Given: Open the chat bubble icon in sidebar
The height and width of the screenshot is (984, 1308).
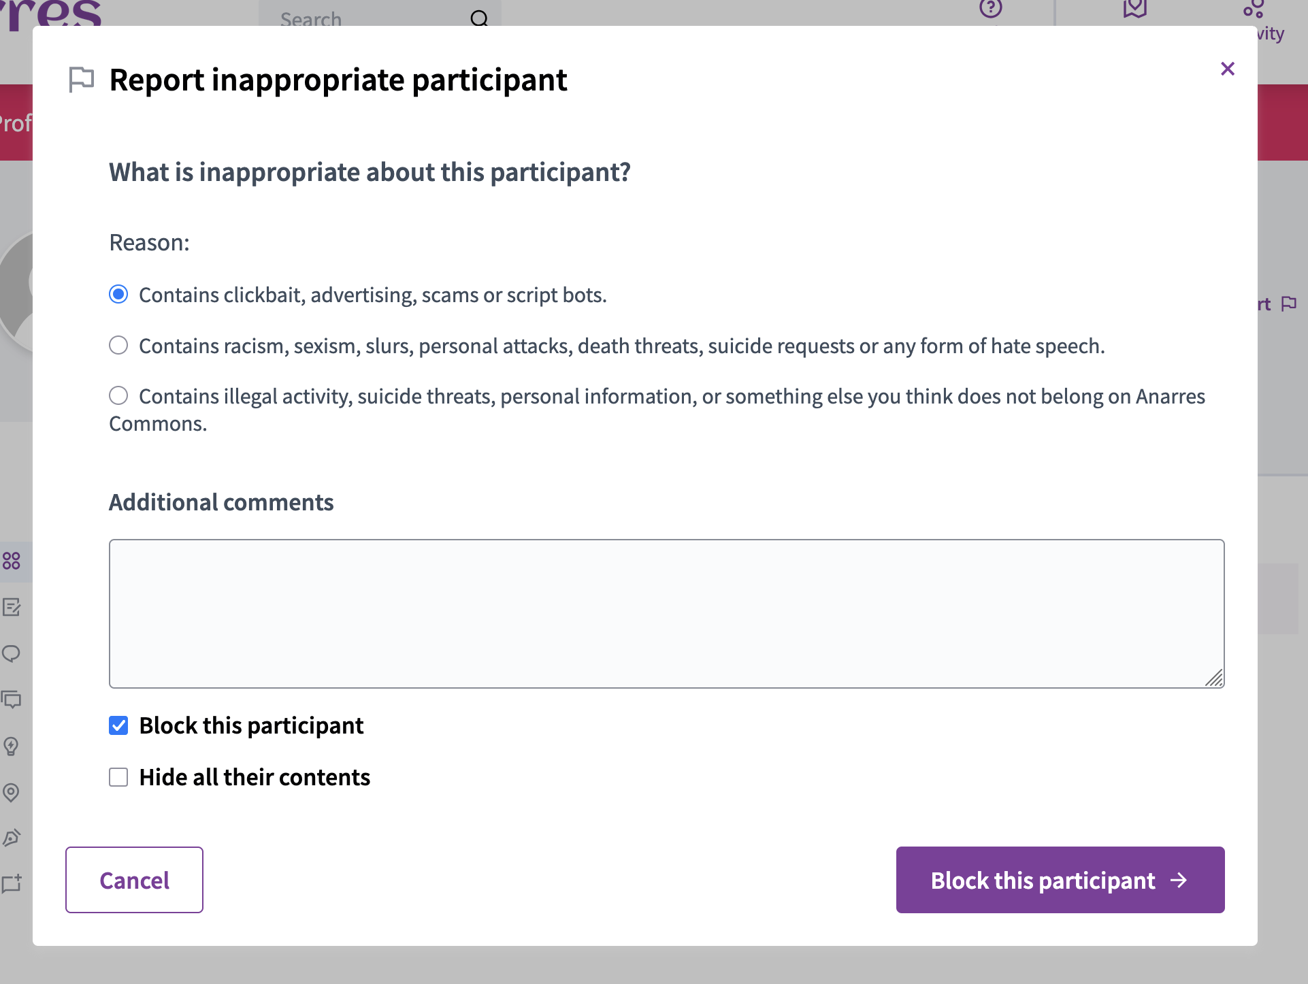Looking at the screenshot, I should coord(12,654).
